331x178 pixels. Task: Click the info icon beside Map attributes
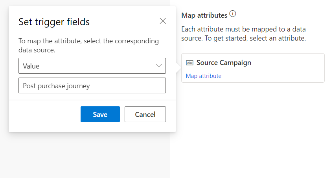pyautogui.click(x=233, y=15)
